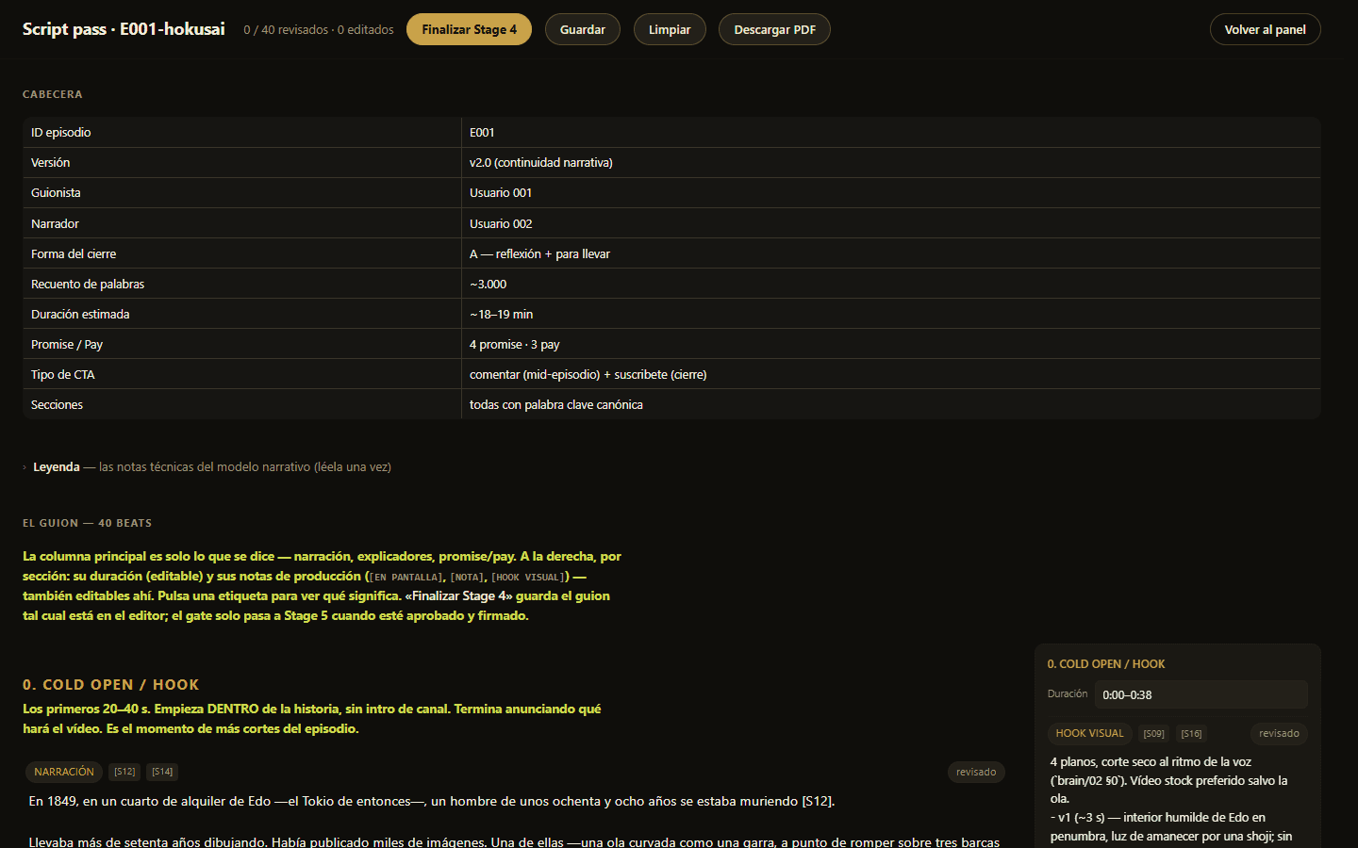Click the Tipo de CTA row label

coord(63,374)
